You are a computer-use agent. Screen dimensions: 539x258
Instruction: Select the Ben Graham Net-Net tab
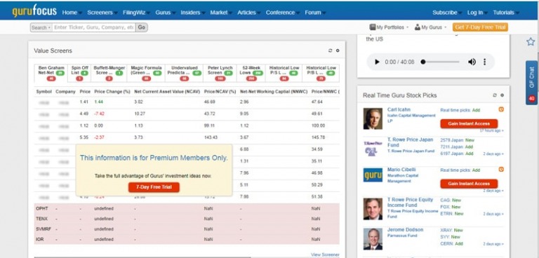[x=51, y=73]
